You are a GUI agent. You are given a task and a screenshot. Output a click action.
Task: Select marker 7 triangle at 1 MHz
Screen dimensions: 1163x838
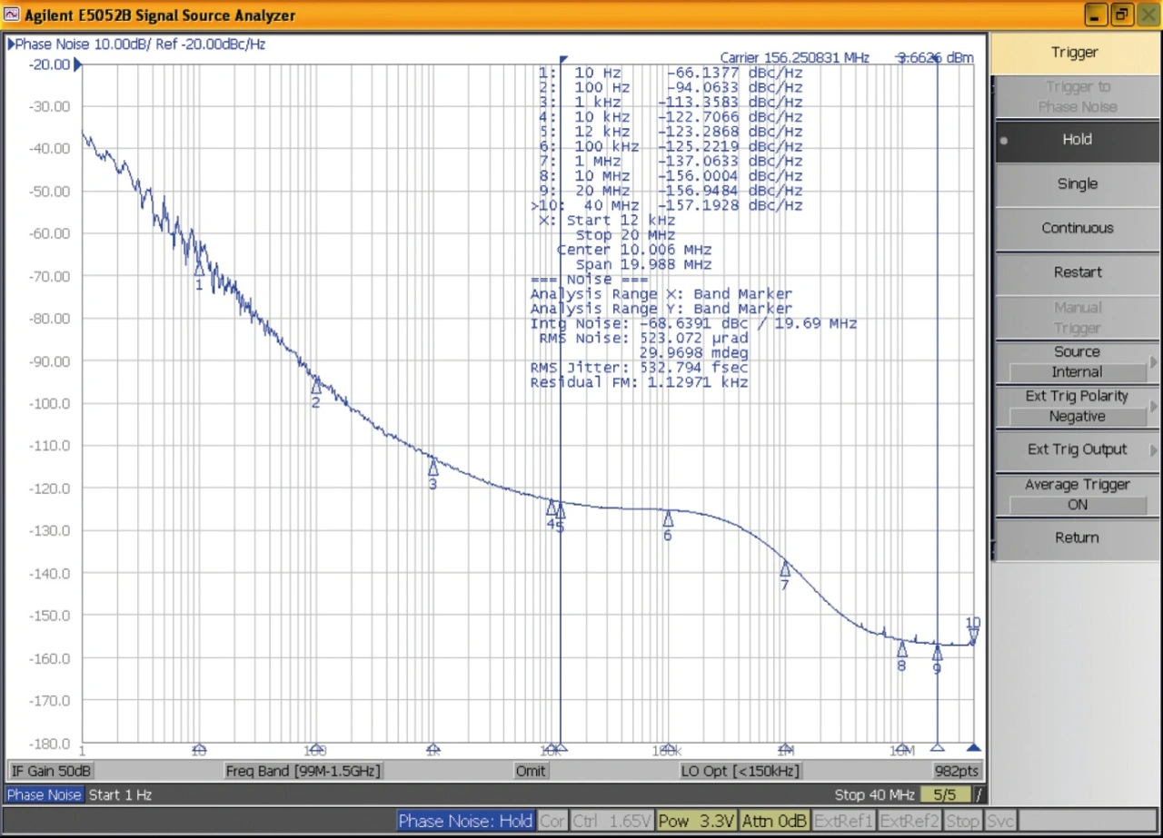tap(785, 569)
